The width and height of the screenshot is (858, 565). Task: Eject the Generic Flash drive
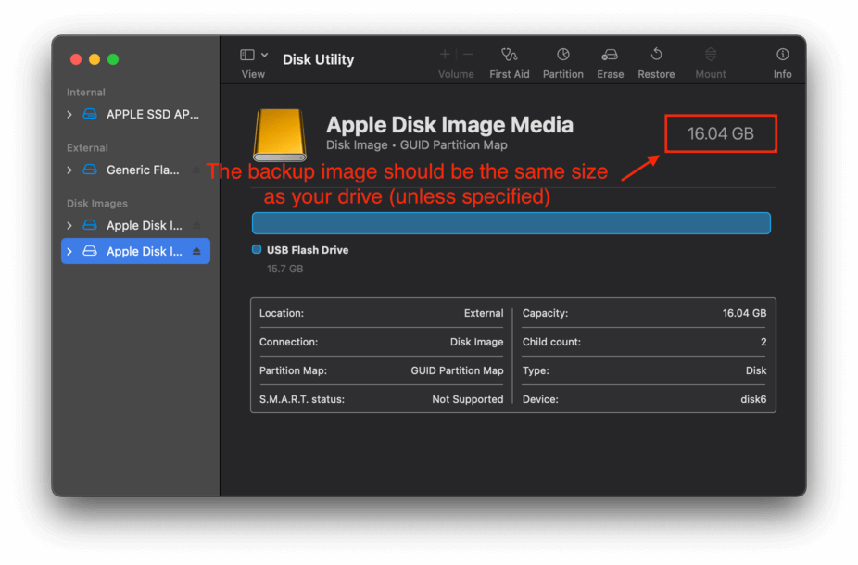pyautogui.click(x=196, y=170)
